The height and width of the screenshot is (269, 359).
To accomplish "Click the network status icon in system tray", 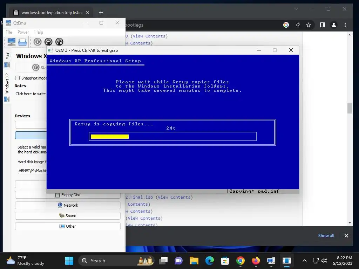I will (316, 261).
